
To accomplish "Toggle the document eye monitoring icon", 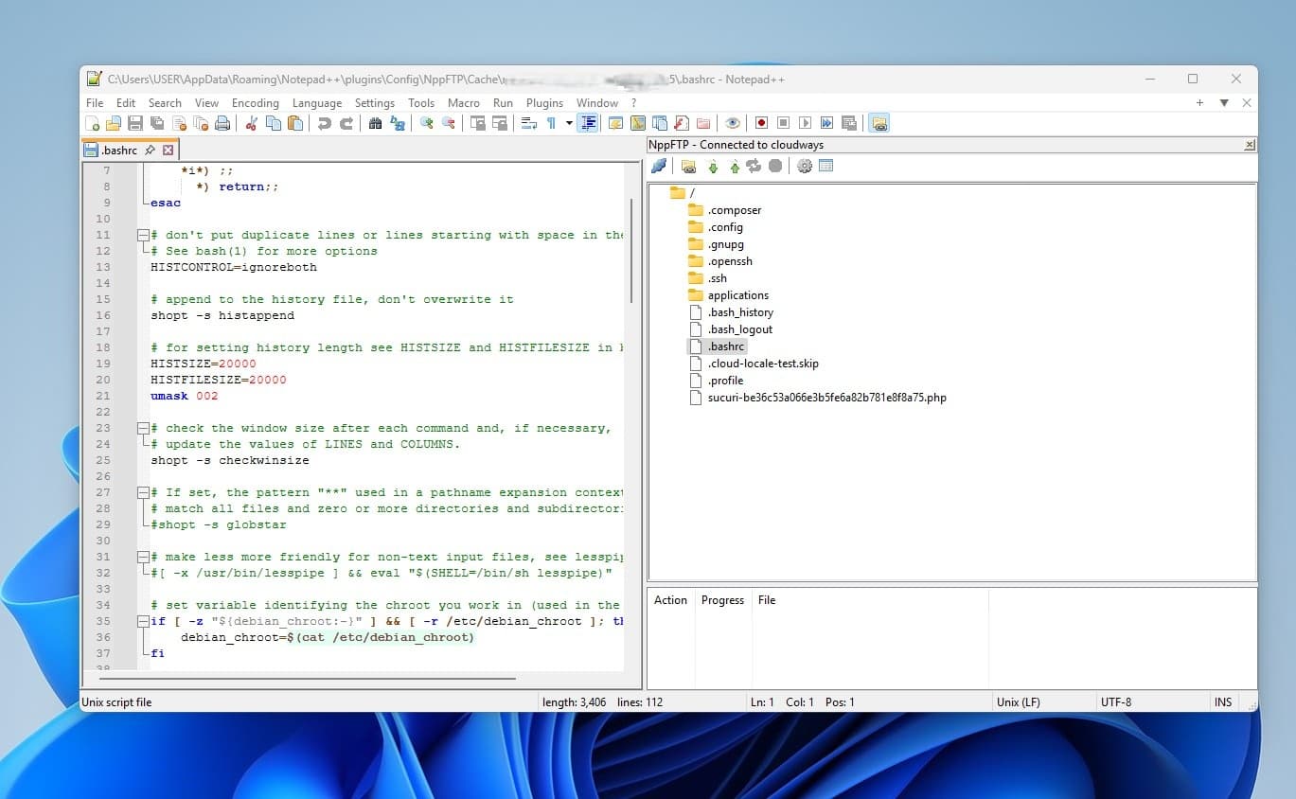I will point(732,123).
